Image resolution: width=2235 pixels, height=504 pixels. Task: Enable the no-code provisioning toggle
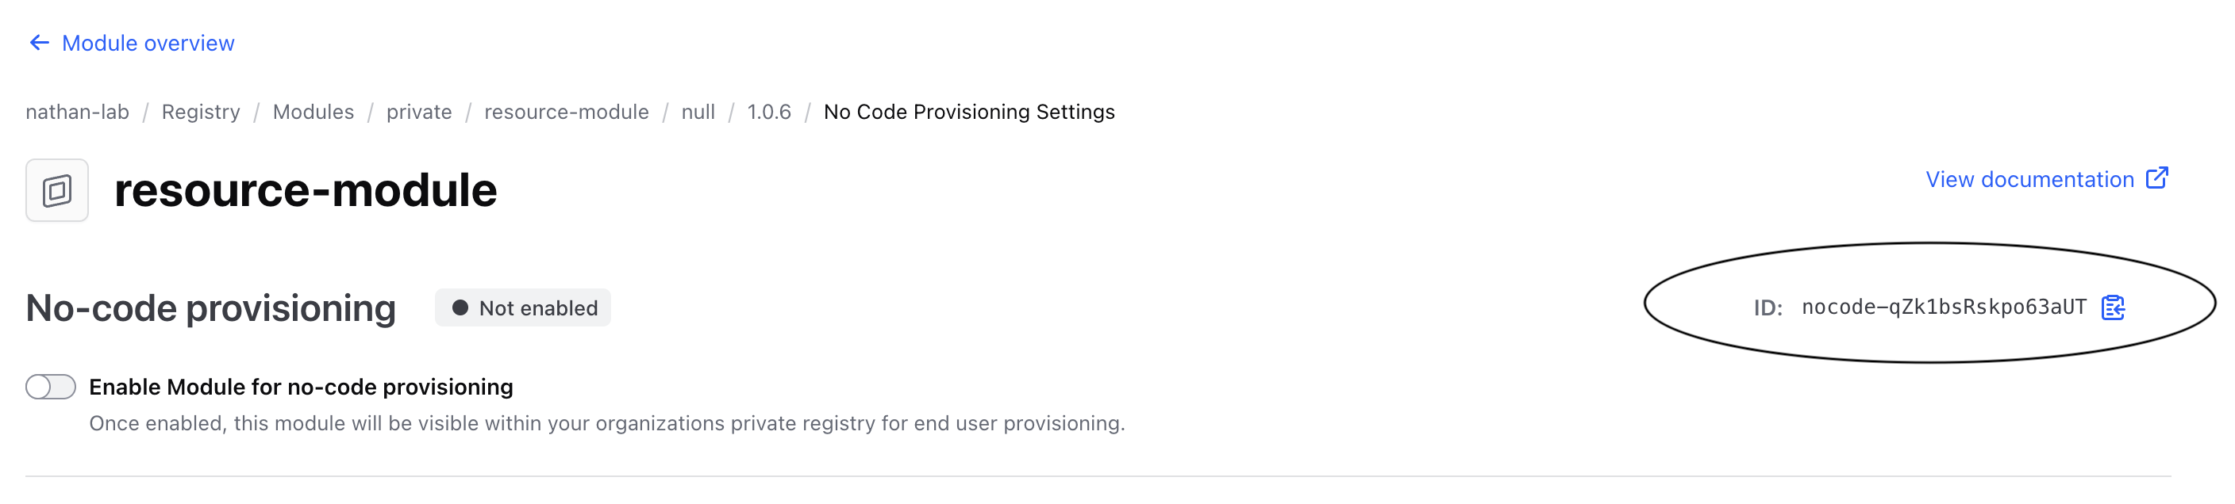[x=50, y=386]
